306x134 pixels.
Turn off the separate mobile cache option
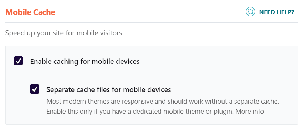pos(35,89)
